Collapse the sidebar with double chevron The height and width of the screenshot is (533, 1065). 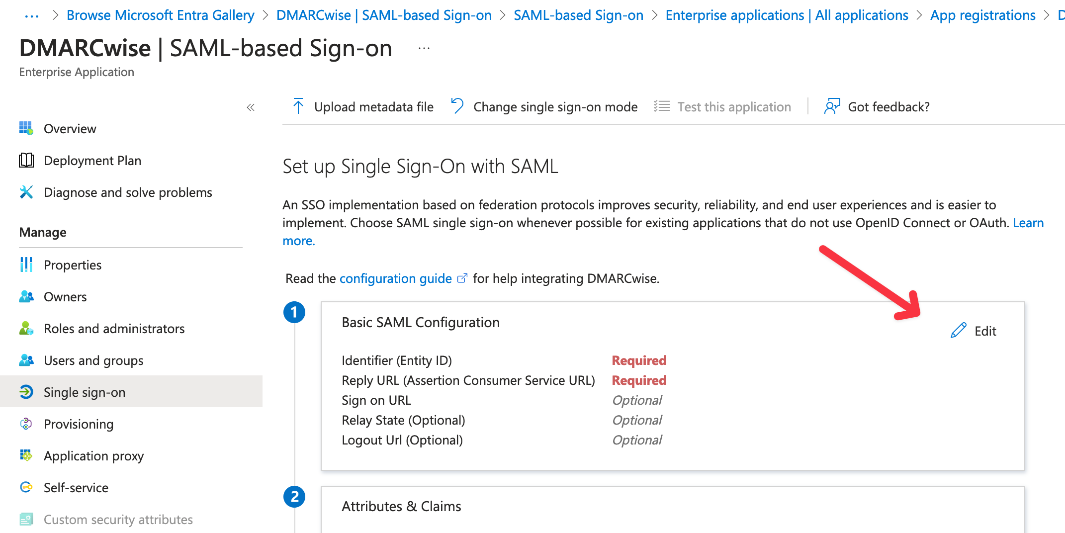pyautogui.click(x=251, y=107)
